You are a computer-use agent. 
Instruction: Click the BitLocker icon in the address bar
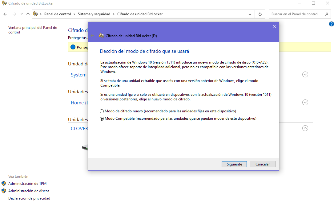35,14
